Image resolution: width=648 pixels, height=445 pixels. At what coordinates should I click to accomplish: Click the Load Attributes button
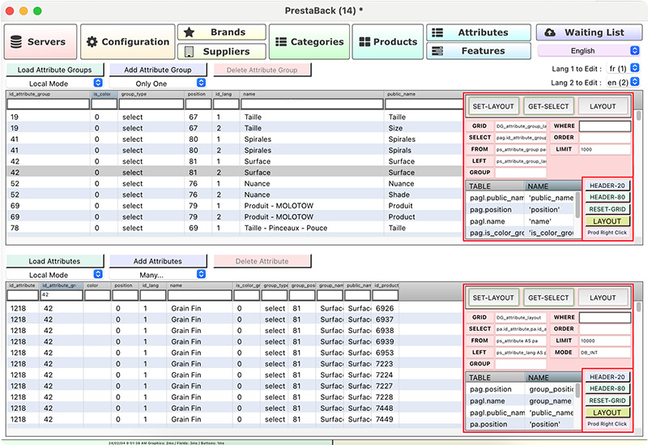(x=54, y=262)
